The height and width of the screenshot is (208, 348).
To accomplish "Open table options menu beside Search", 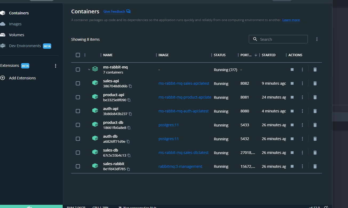I will click(x=317, y=39).
